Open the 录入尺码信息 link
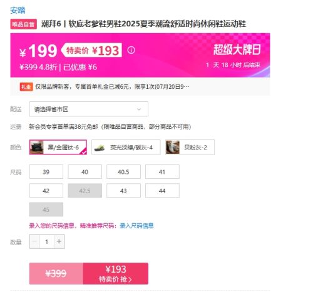 136,226
